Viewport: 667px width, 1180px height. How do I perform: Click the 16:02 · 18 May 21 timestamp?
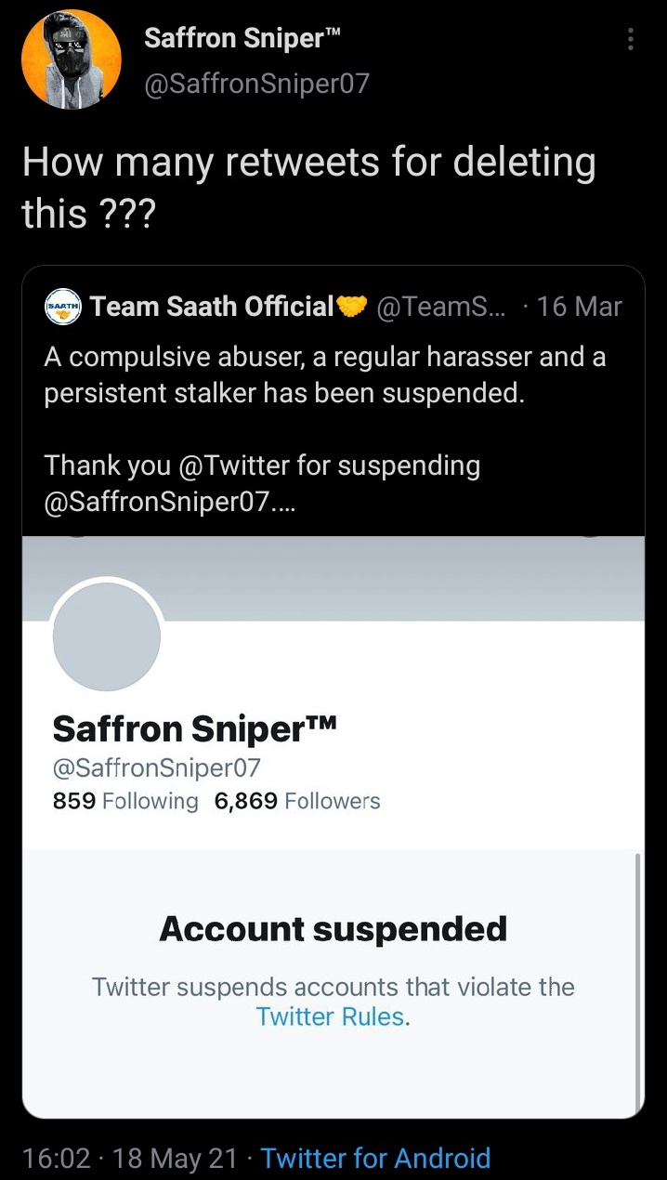pyautogui.click(x=130, y=1158)
